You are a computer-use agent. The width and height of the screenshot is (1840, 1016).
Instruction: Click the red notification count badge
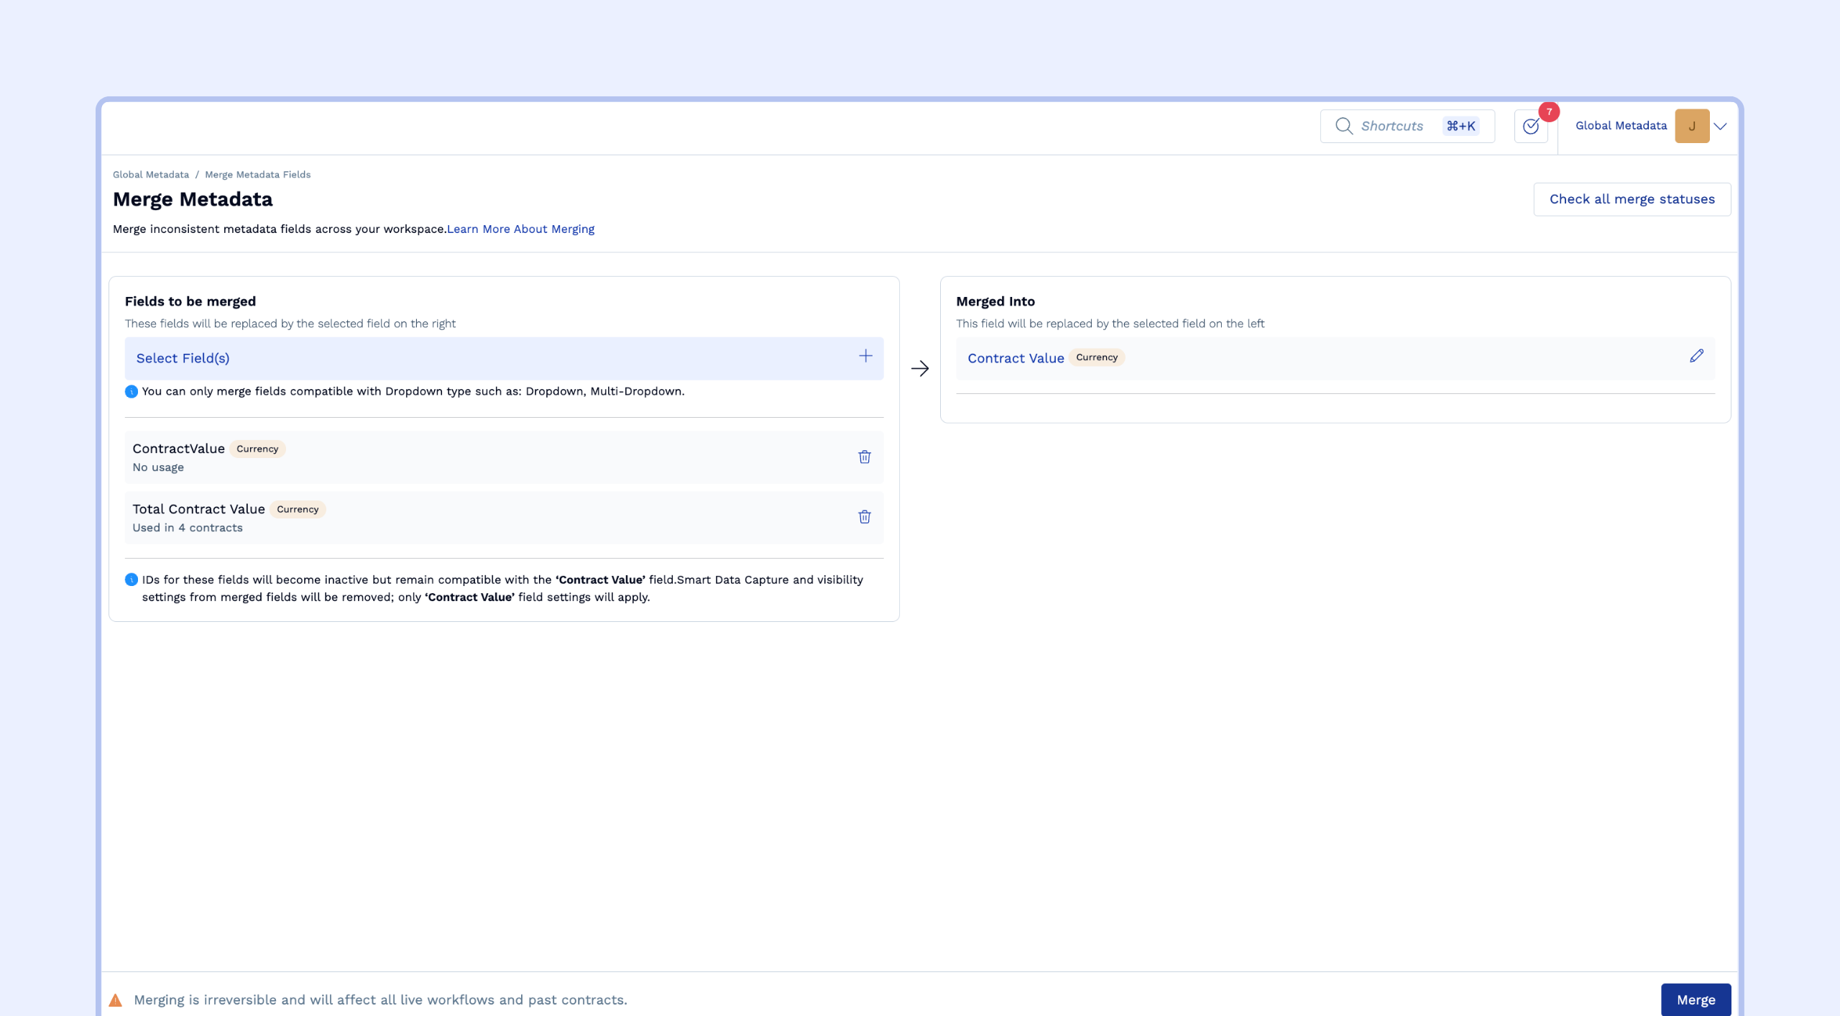(1549, 112)
